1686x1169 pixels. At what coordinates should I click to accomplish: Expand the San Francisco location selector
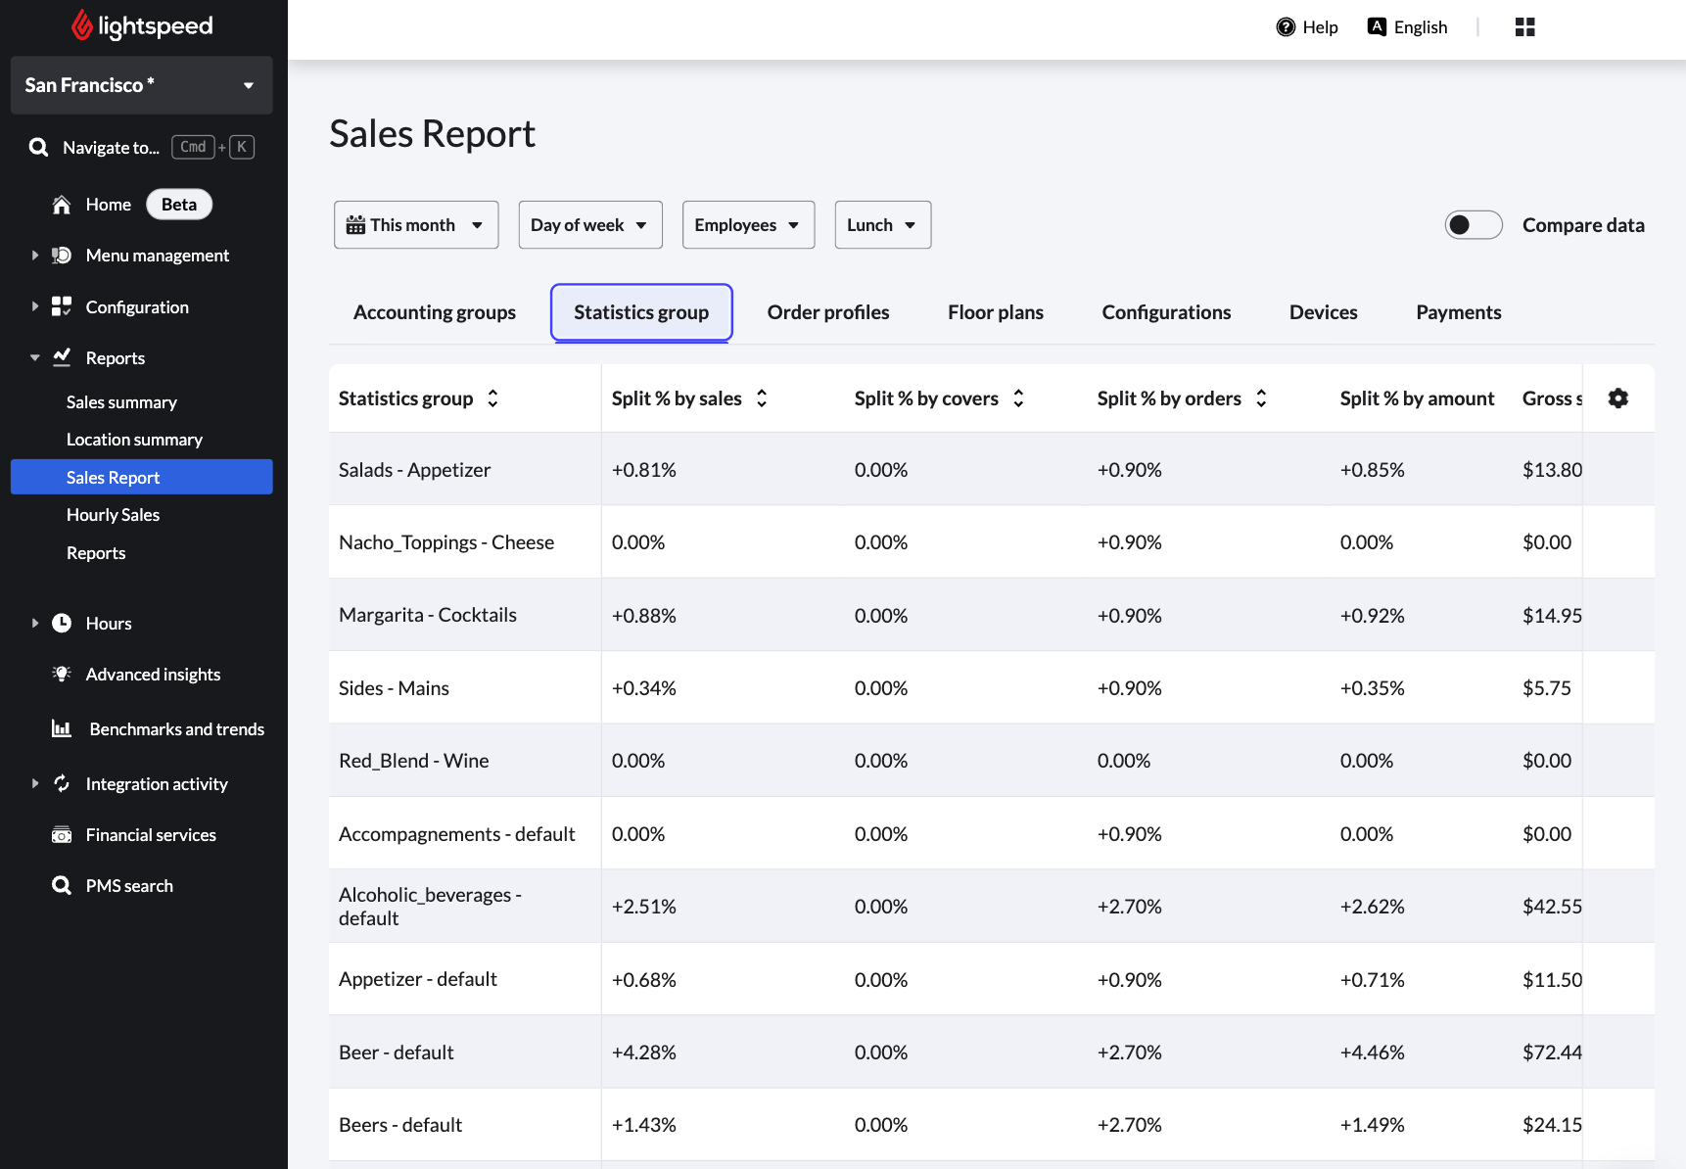[x=142, y=85]
